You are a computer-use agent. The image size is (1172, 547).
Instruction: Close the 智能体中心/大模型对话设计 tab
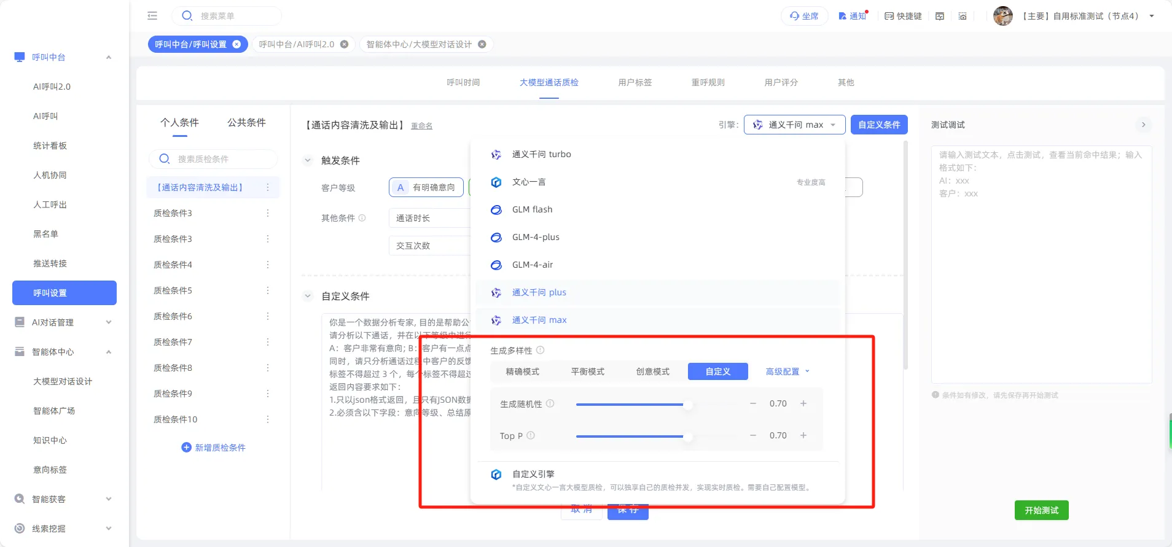click(x=482, y=44)
